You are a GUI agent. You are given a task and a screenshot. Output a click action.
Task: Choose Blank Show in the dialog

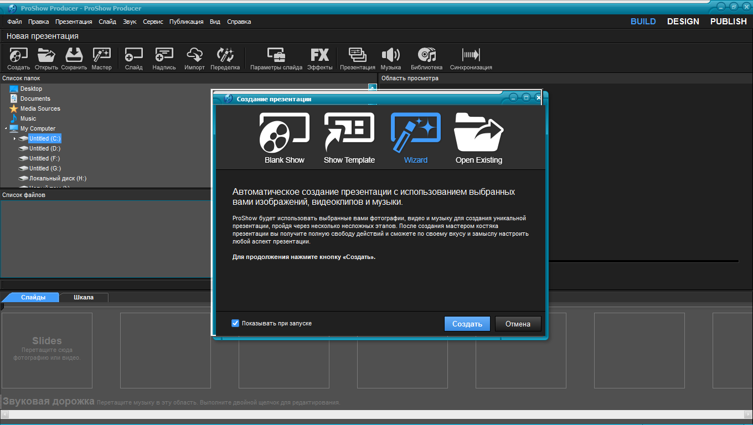(x=284, y=138)
